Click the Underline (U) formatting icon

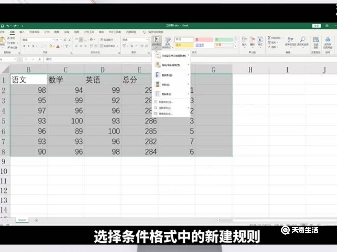click(x=33, y=46)
